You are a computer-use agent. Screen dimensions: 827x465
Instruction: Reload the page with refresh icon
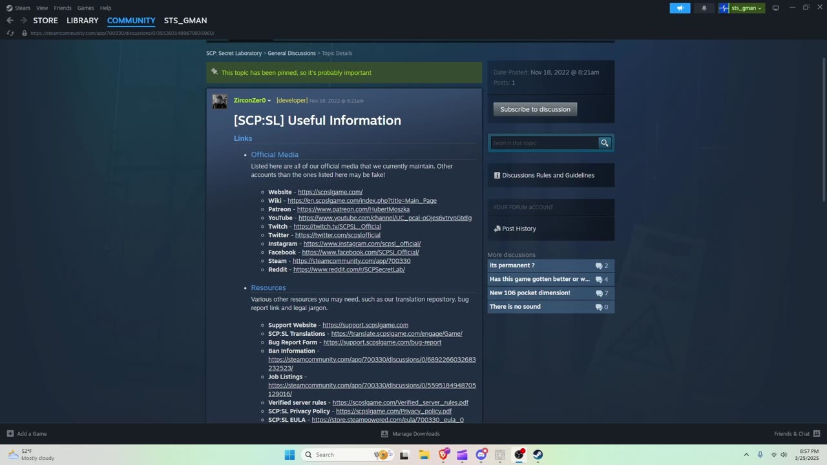[x=10, y=33]
